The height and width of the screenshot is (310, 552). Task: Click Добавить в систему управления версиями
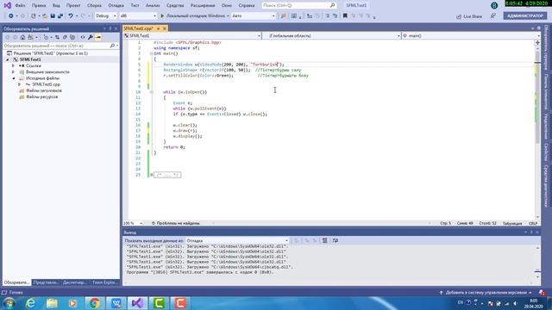486,293
